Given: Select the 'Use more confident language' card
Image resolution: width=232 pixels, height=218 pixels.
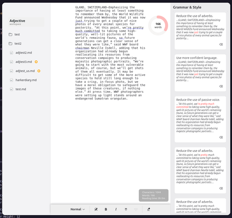Looking at the screenshot, I should pos(200,73).
